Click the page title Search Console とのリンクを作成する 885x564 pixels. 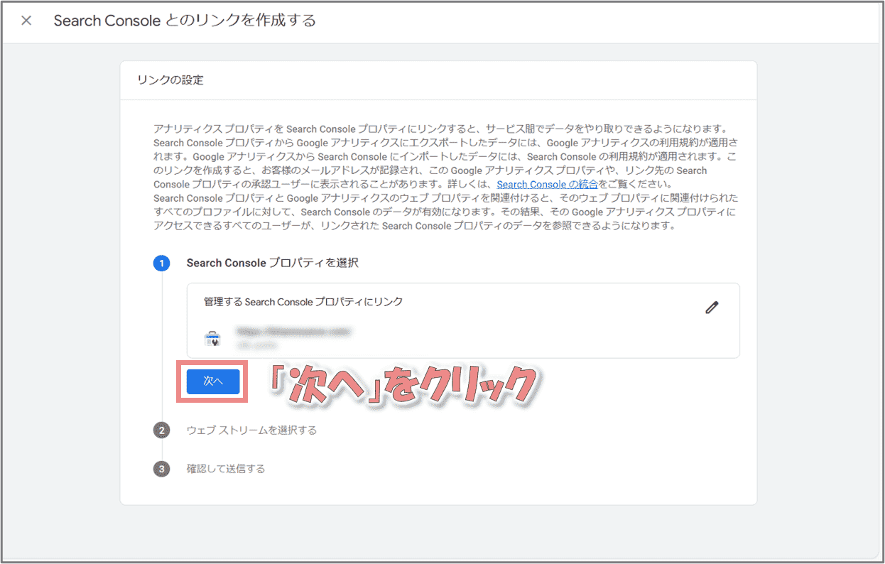pyautogui.click(x=185, y=21)
